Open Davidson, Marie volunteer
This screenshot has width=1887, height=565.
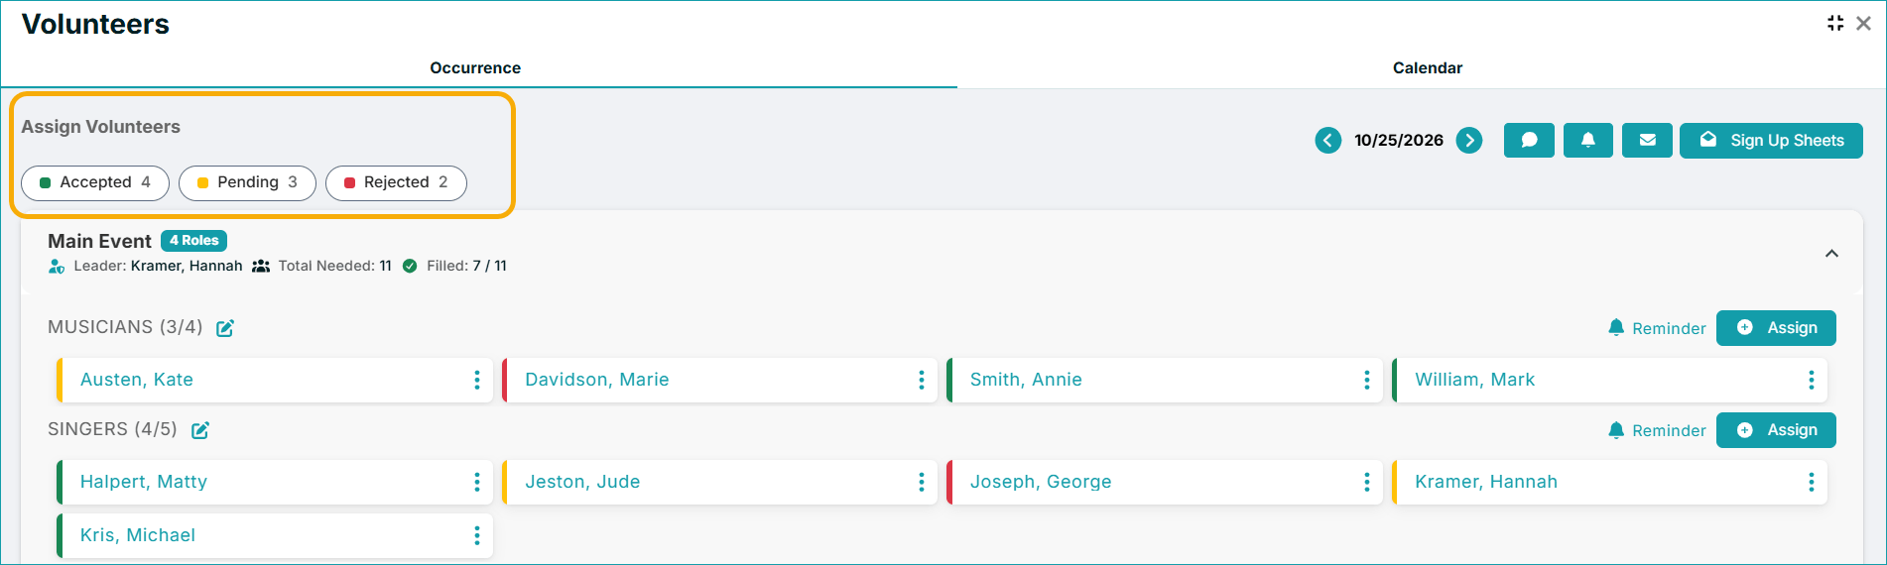(597, 380)
